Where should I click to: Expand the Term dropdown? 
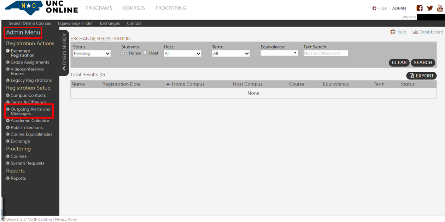(231, 54)
